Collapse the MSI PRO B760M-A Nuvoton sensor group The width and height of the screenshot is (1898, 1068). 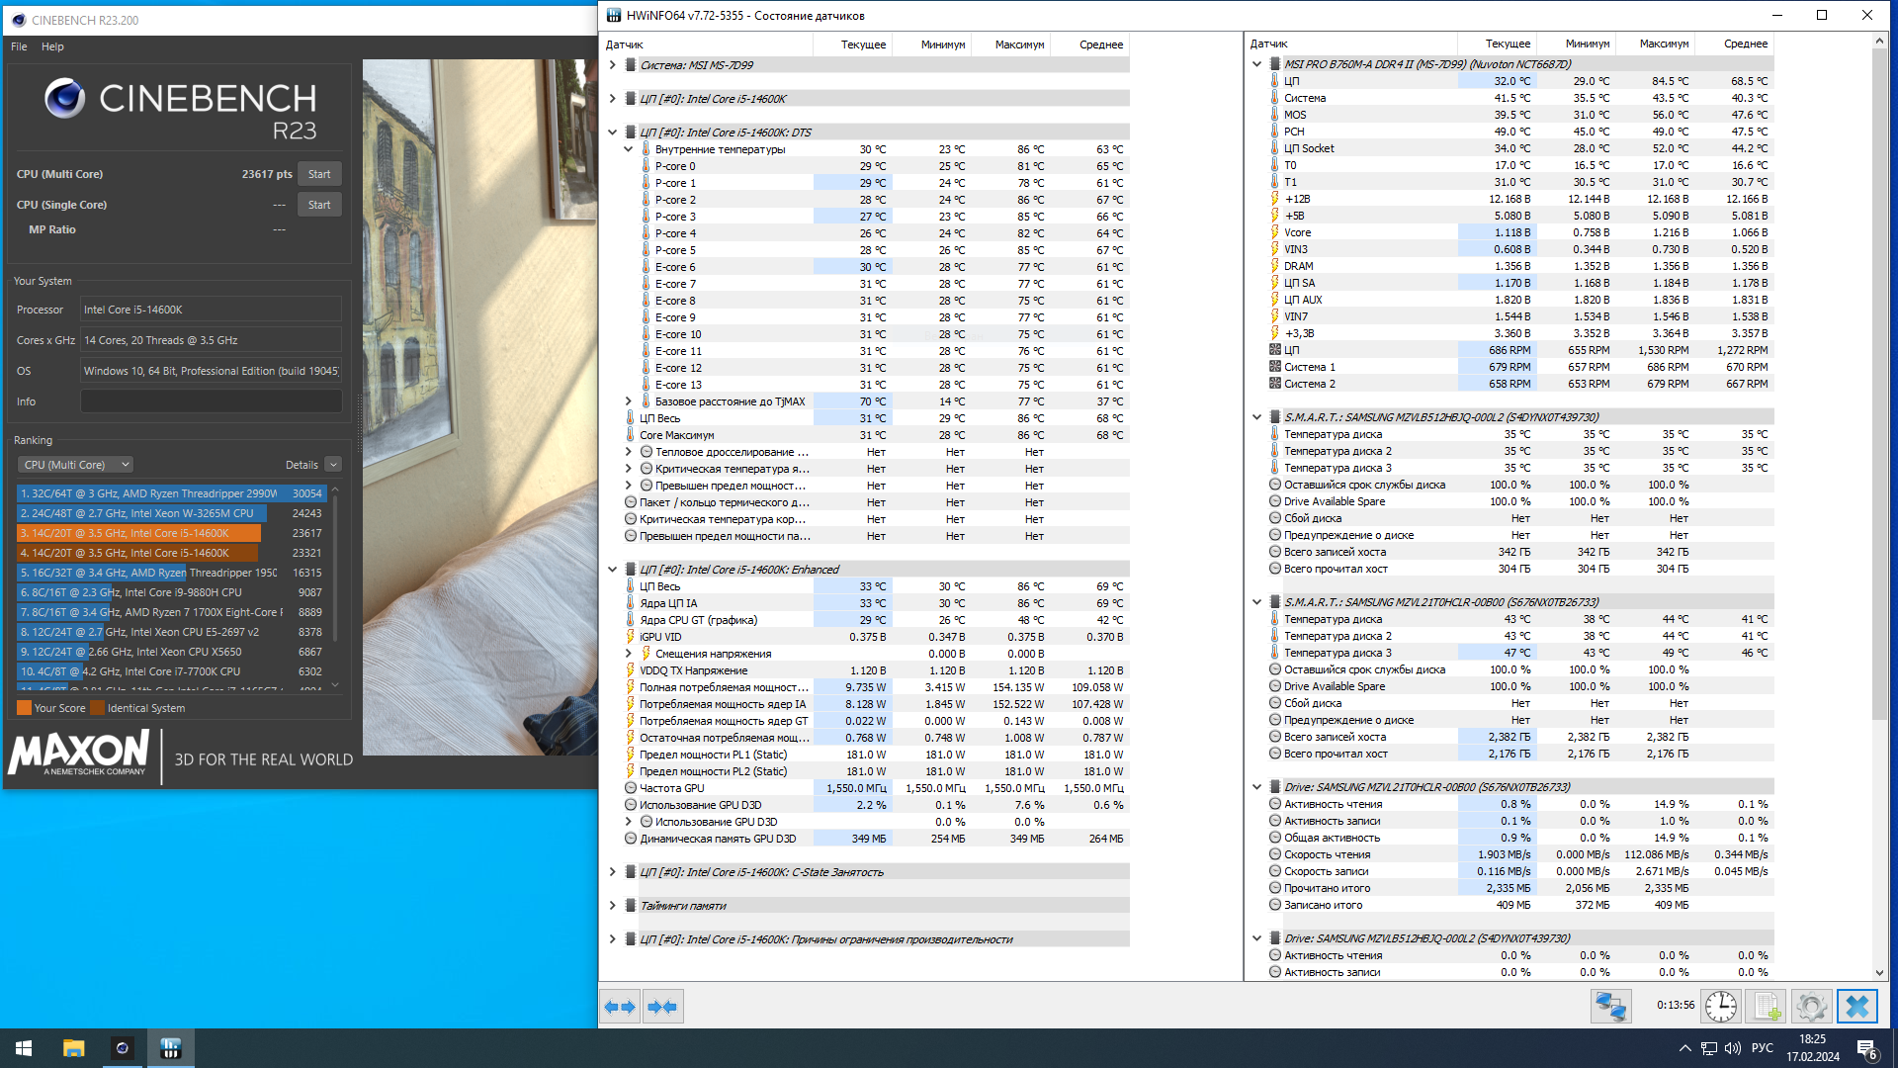(x=1256, y=64)
